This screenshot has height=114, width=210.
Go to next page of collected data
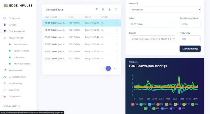[114, 68]
